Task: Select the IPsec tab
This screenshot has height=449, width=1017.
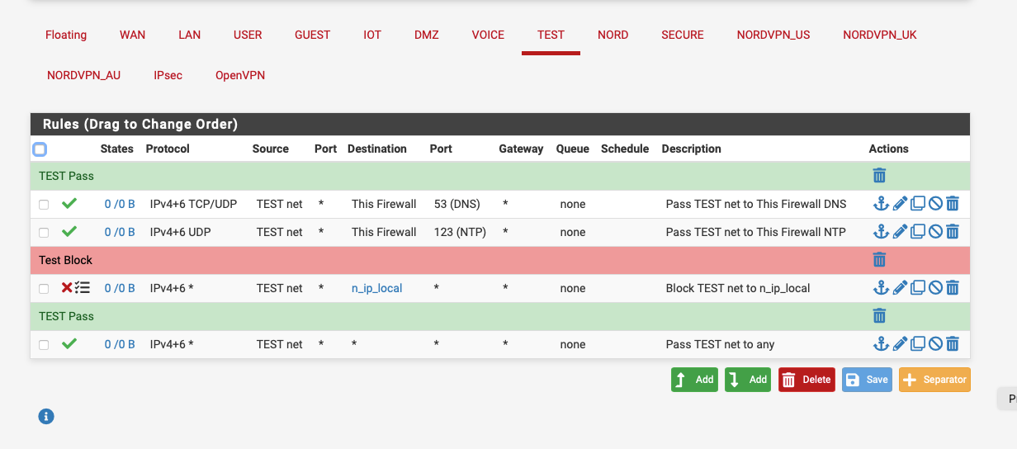Action: tap(168, 75)
